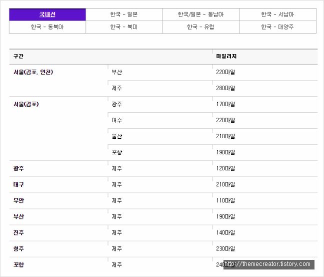Select the 한국 - 북미 tab
The height and width of the screenshot is (277, 324).
[x=124, y=27]
